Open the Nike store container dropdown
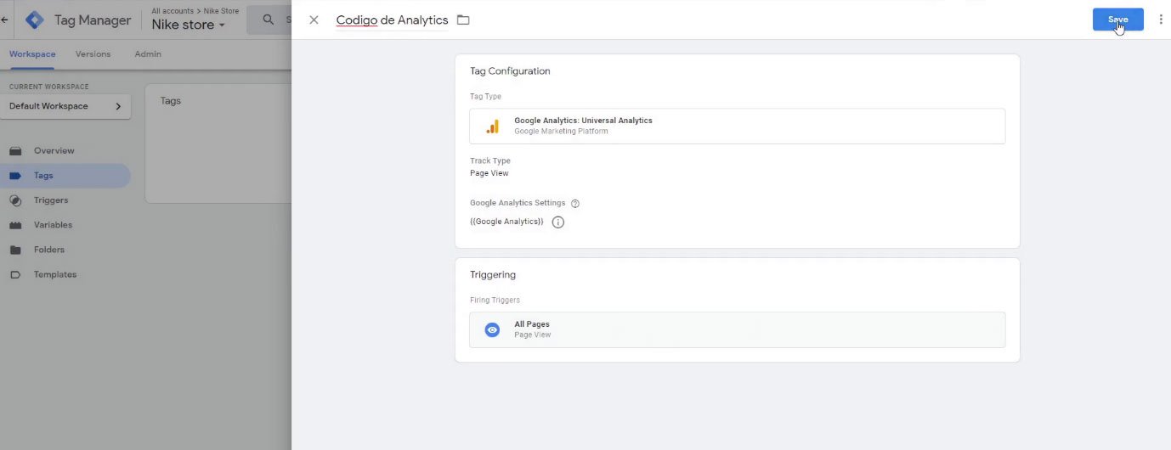 click(x=189, y=25)
